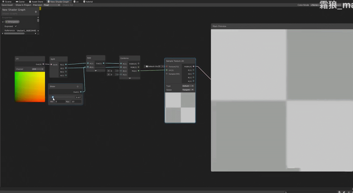Collapse the timespeed property foldout

[x=3, y=22]
